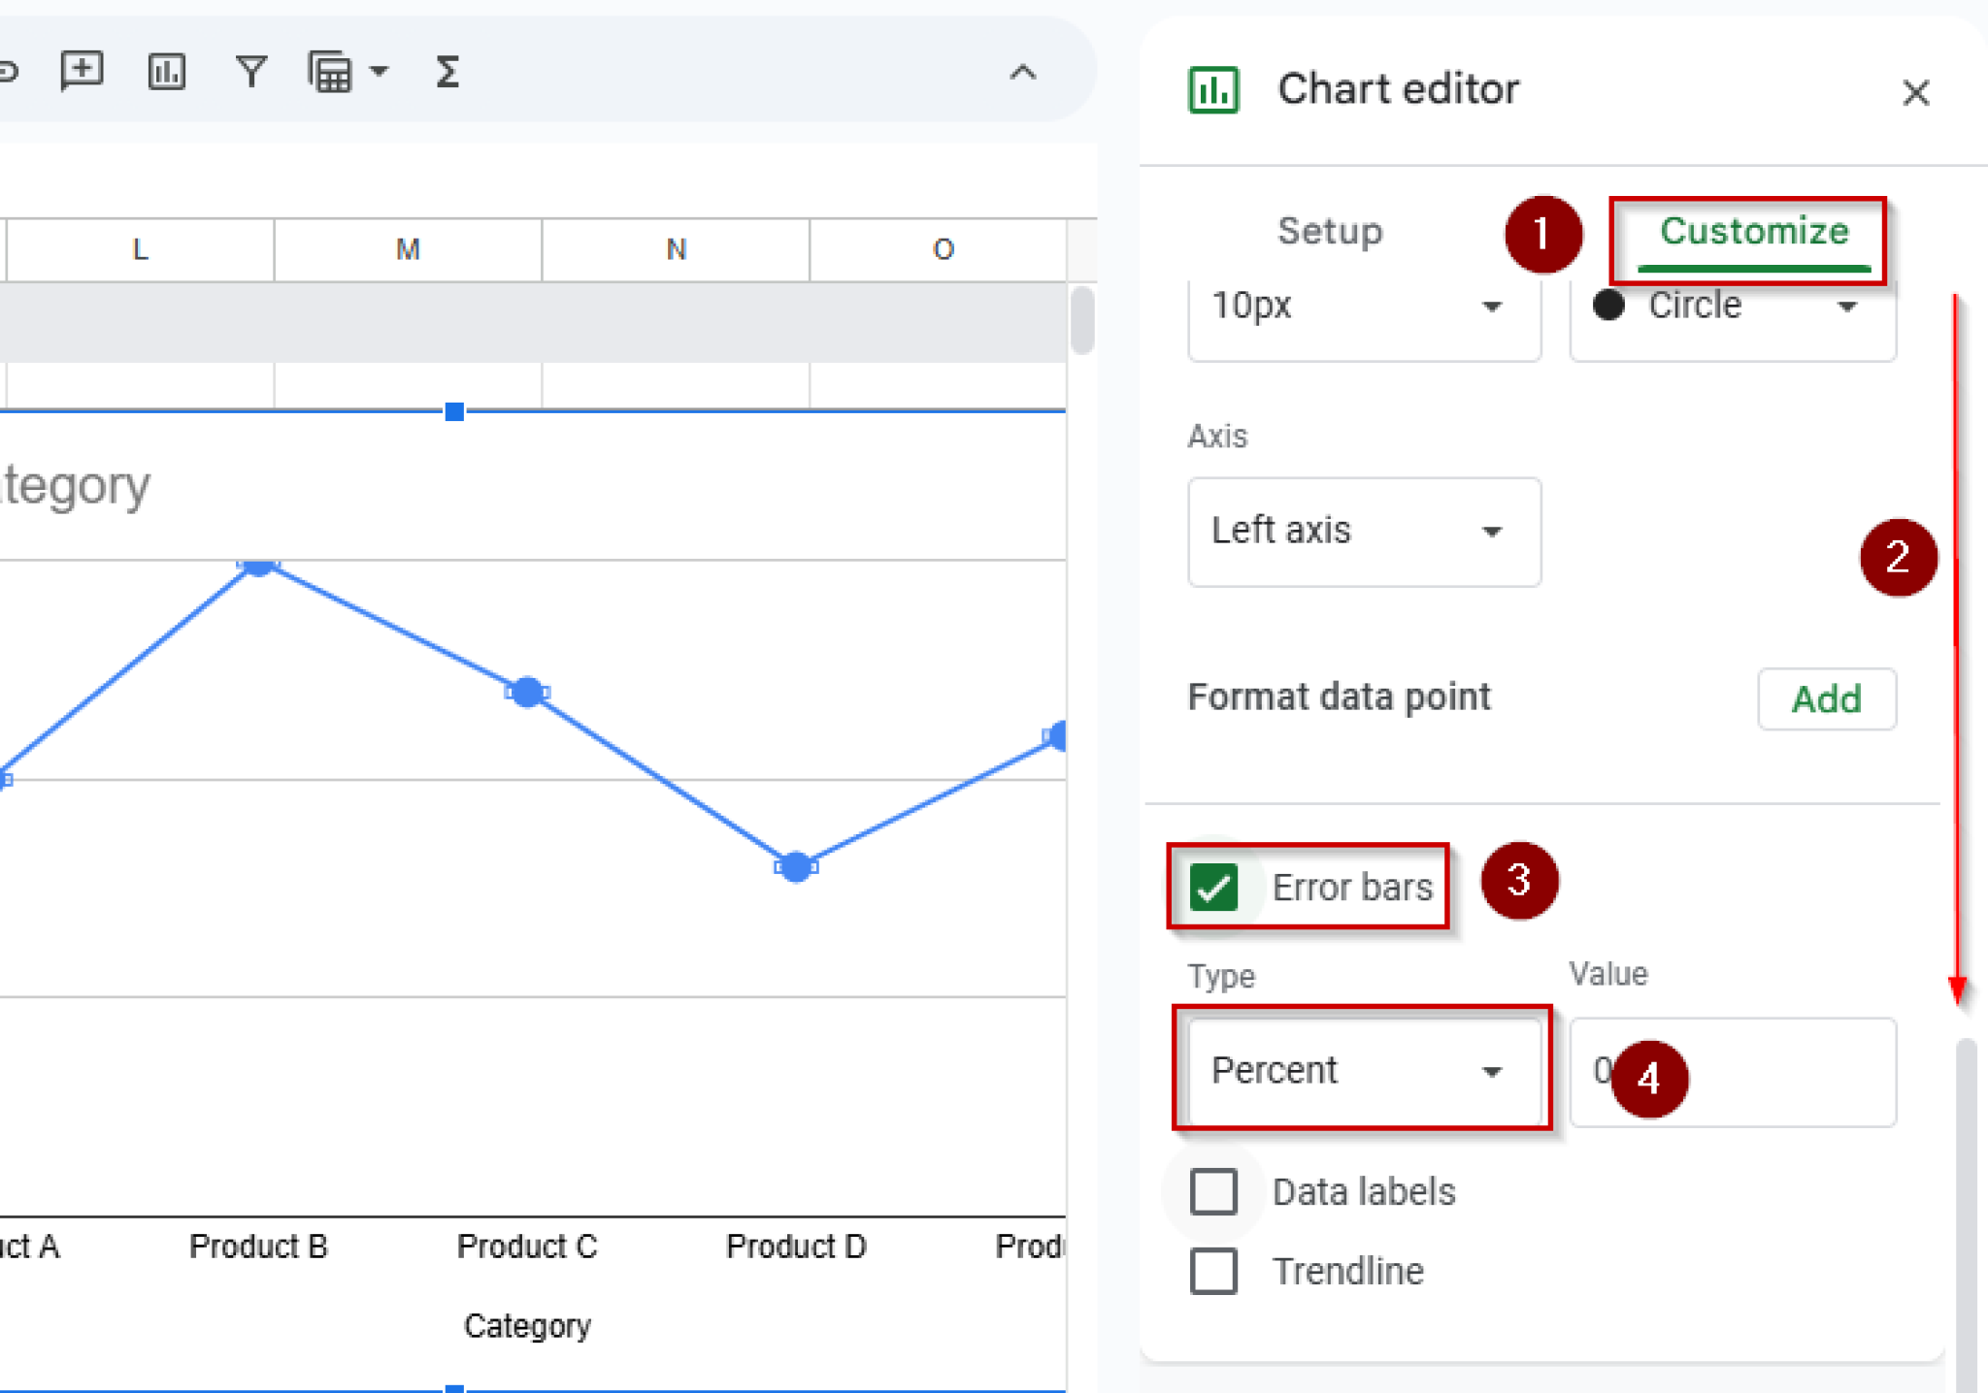This screenshot has height=1393, width=1988.
Task: Close the Chart editor panel
Action: [x=1916, y=92]
